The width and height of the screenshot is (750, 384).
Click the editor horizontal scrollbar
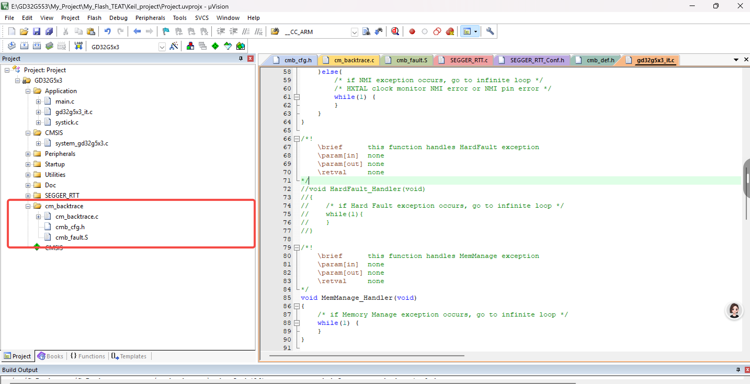[366, 355]
